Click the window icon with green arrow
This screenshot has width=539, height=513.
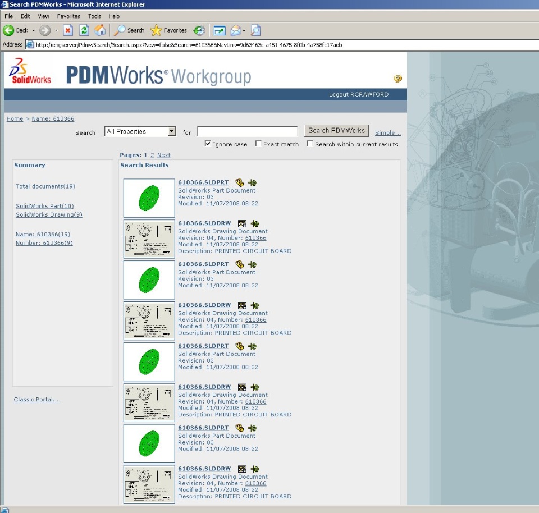click(x=220, y=30)
